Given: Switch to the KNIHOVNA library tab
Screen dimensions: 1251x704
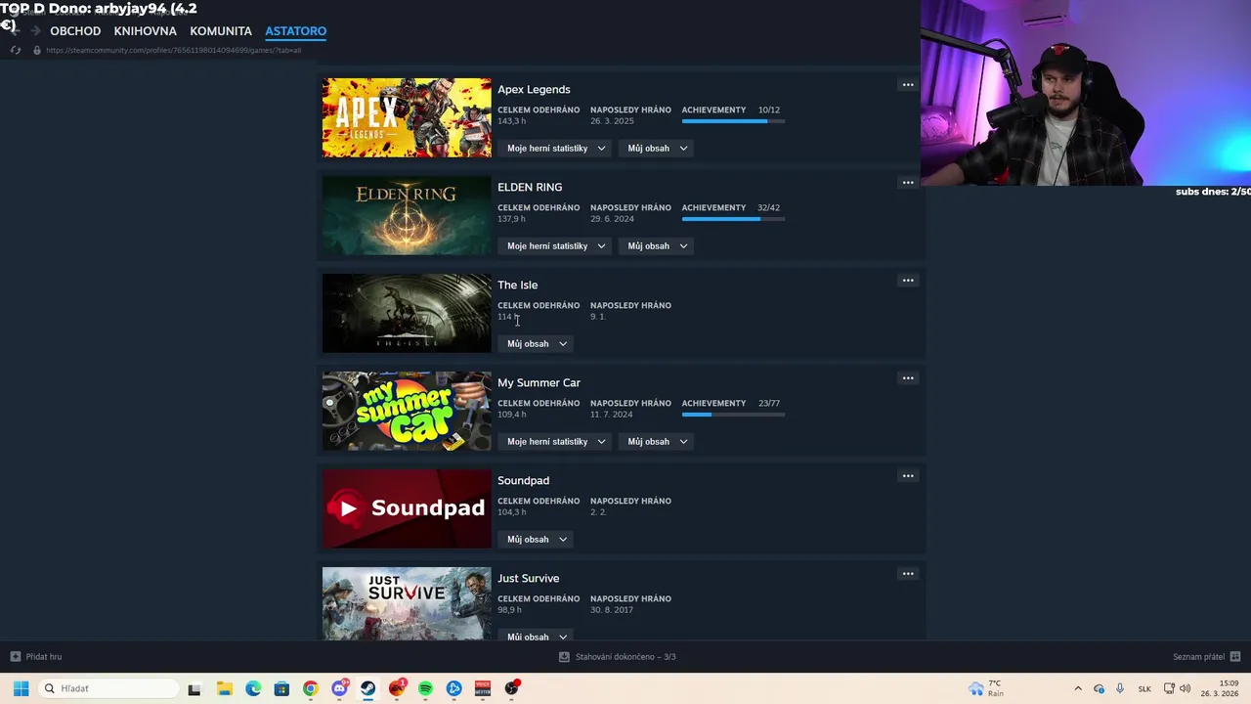Looking at the screenshot, I should [145, 31].
